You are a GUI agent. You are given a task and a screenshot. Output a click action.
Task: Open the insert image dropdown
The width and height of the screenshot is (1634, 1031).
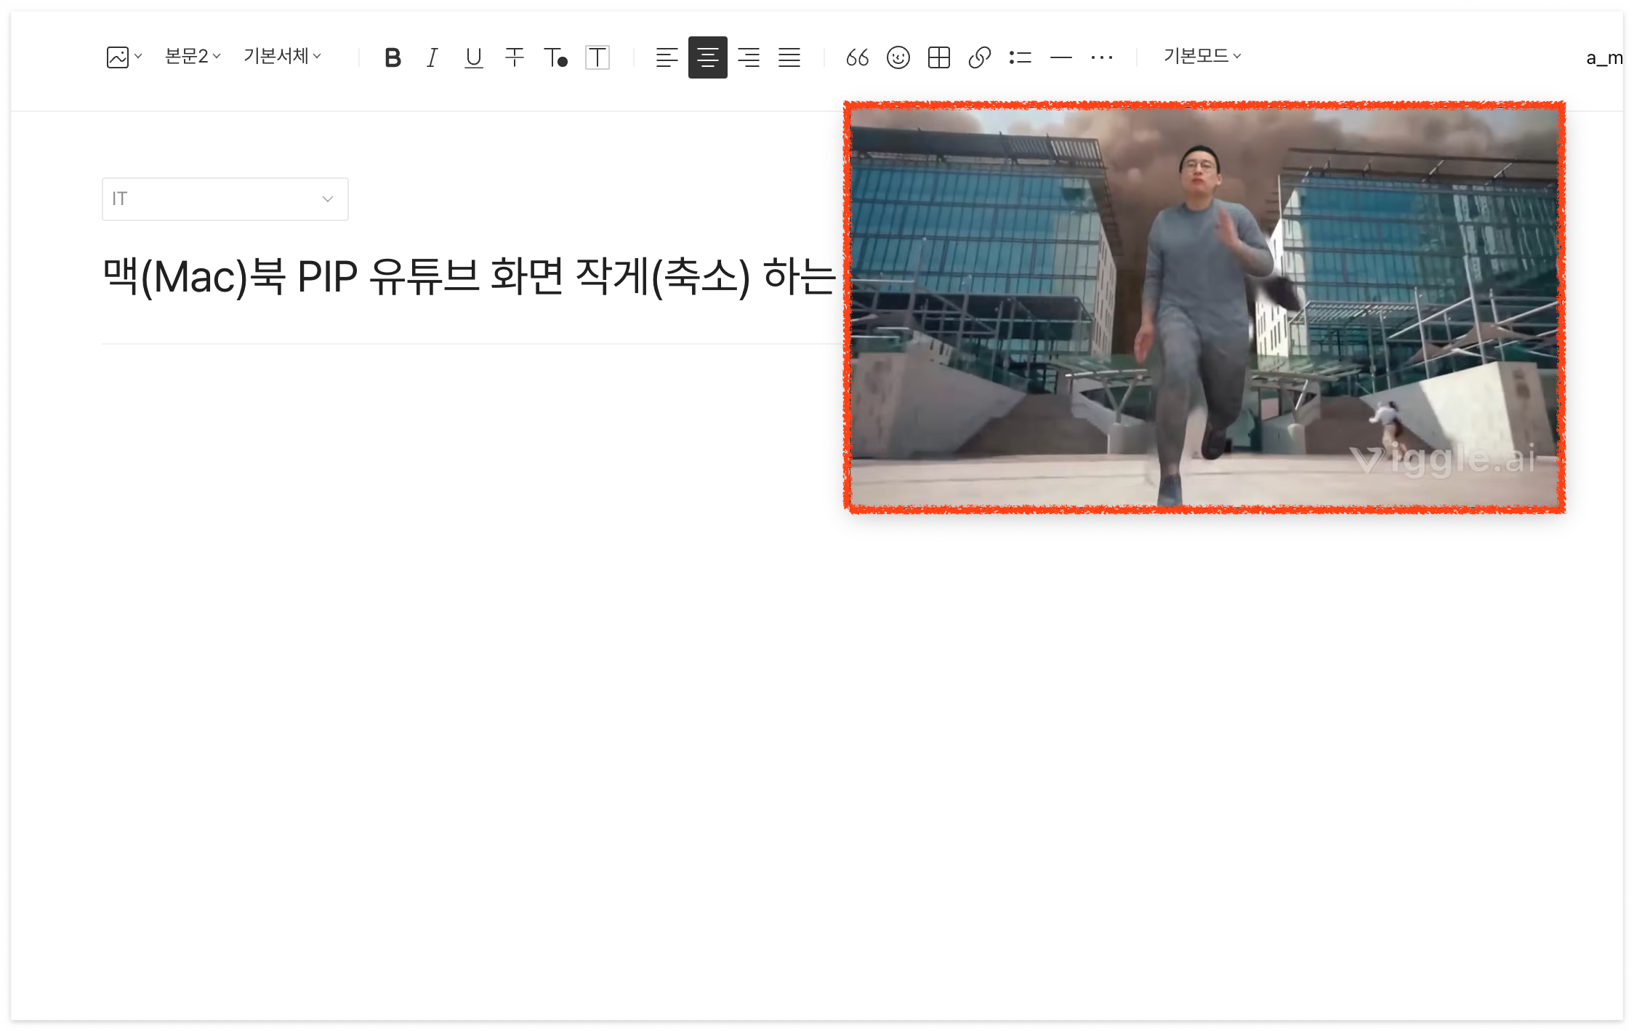pos(124,57)
